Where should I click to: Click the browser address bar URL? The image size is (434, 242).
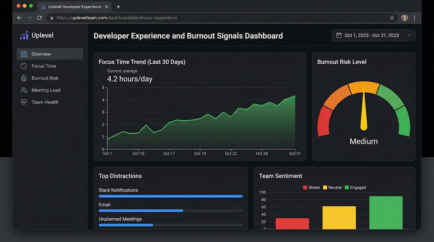tap(117, 18)
